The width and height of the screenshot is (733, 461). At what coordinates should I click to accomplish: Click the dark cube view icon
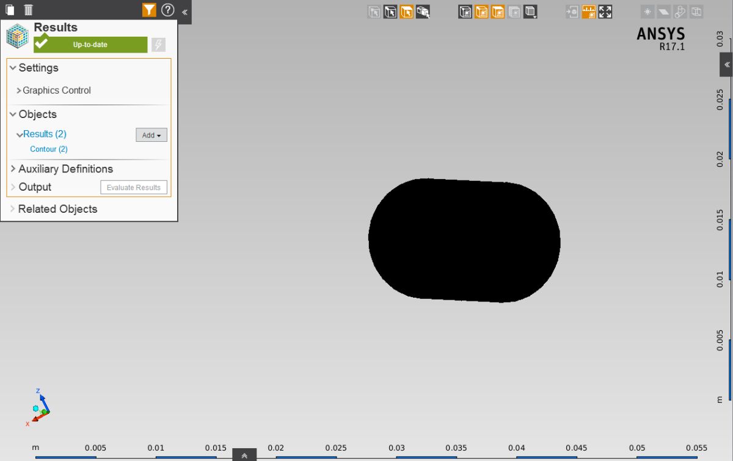[465, 11]
